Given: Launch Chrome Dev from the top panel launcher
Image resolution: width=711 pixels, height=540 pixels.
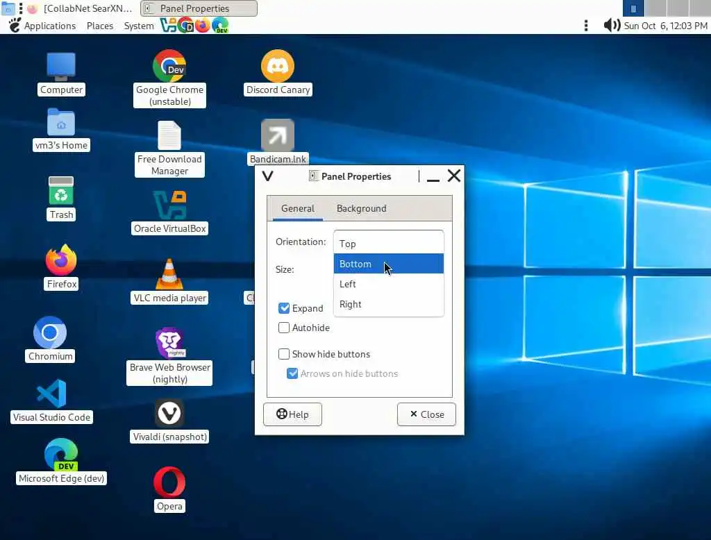Looking at the screenshot, I should (185, 26).
